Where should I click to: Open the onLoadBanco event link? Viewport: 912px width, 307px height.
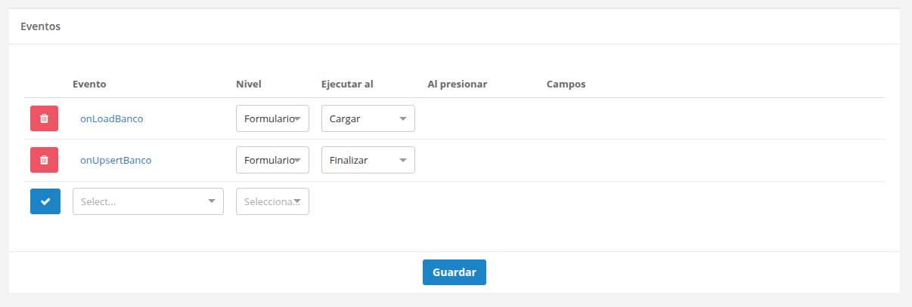pos(111,118)
